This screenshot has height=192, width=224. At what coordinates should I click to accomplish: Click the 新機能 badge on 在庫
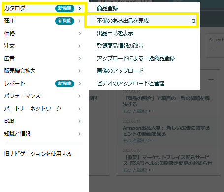tap(64, 21)
